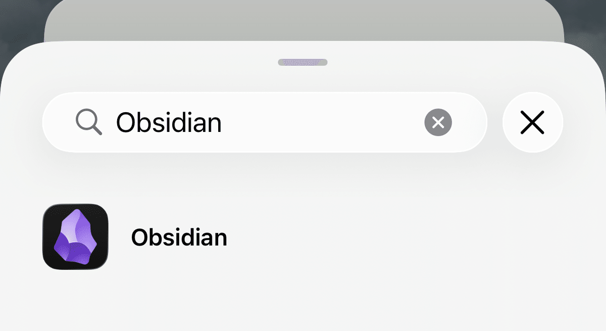Select the Obsidian result row
This screenshot has width=606, height=331.
(303, 237)
